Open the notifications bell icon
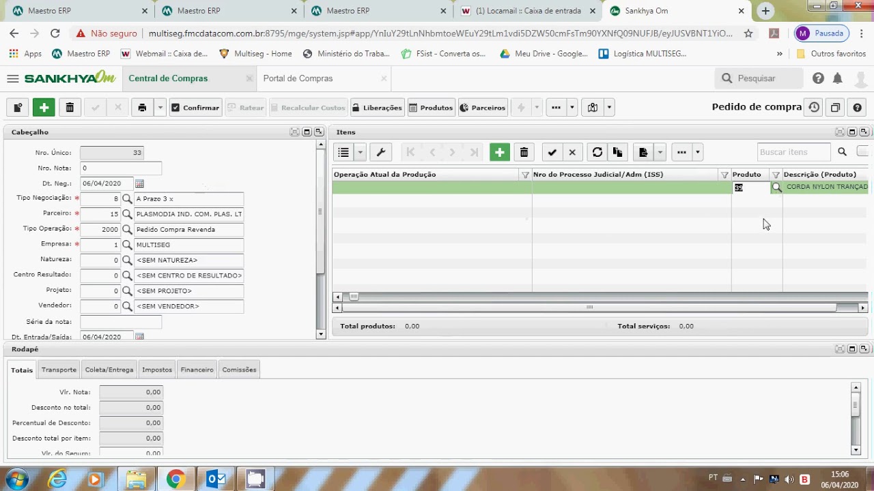The height and width of the screenshot is (491, 874). tap(838, 78)
